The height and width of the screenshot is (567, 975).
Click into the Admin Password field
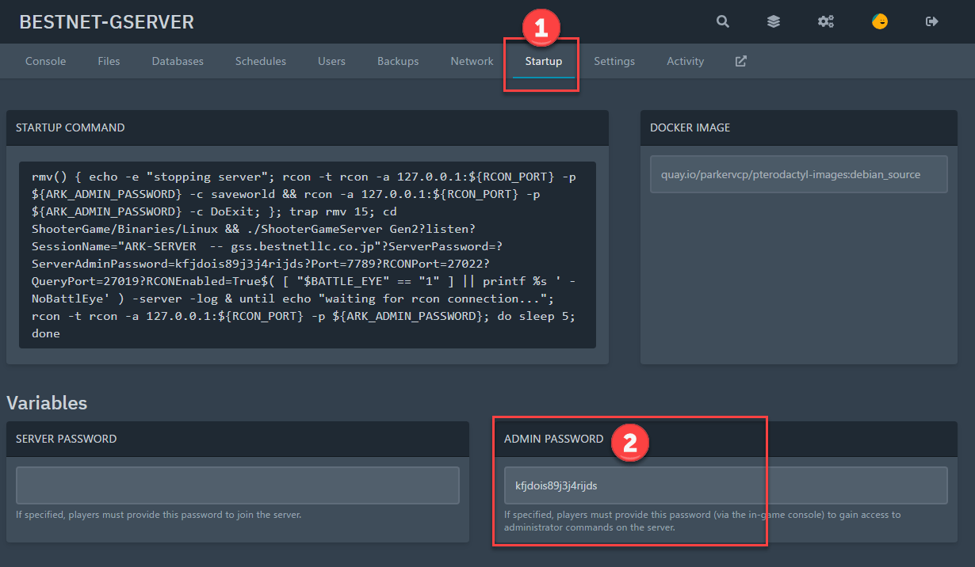[x=725, y=485]
